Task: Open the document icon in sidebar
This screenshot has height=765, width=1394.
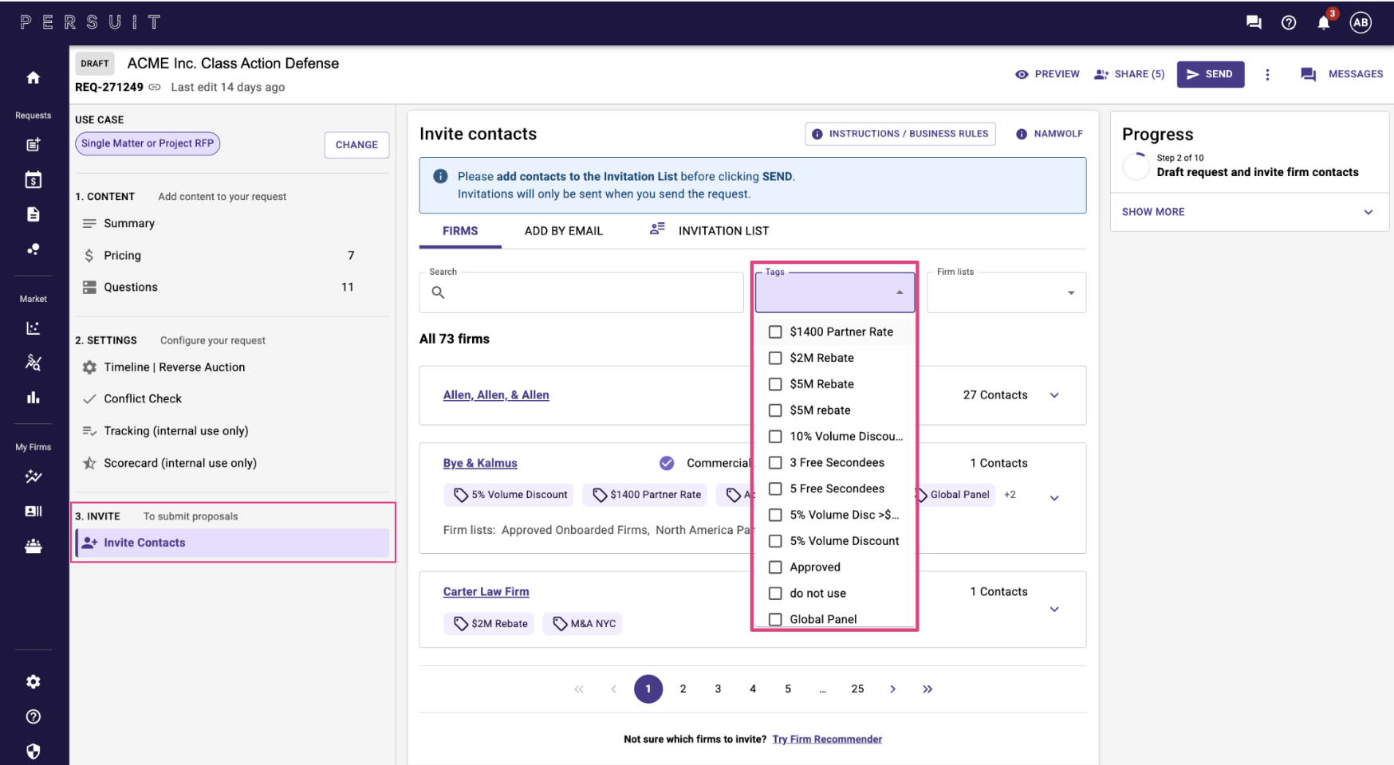Action: click(33, 214)
